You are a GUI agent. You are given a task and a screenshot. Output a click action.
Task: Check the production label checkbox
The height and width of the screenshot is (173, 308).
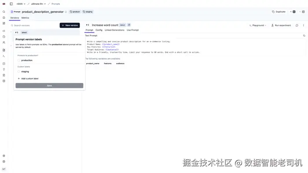click(19, 60)
